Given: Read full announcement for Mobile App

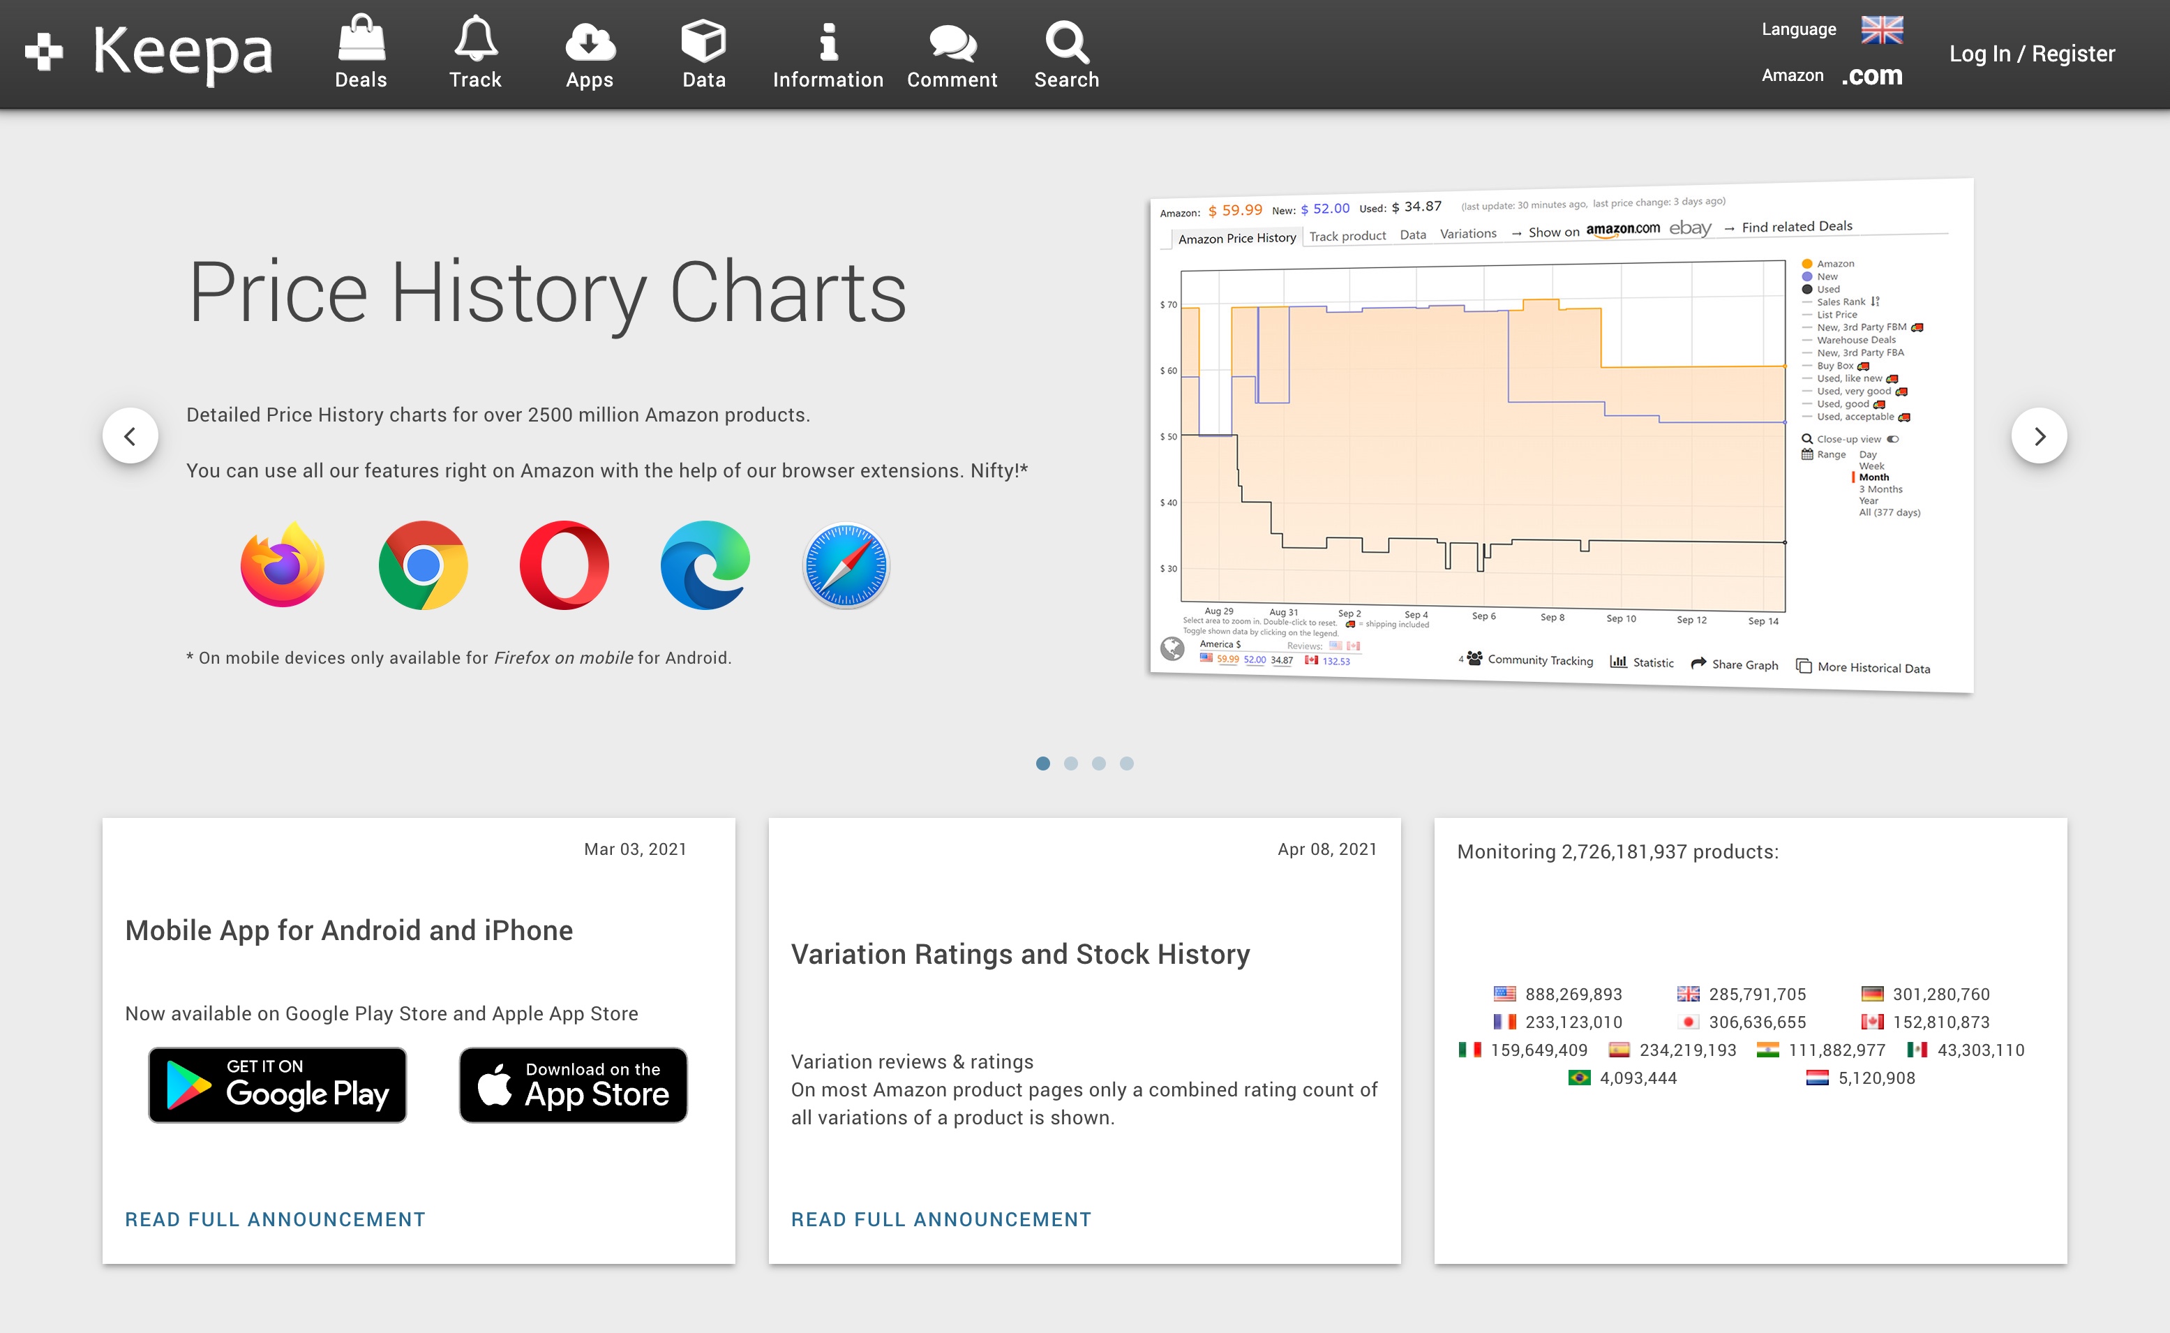Looking at the screenshot, I should tap(275, 1219).
